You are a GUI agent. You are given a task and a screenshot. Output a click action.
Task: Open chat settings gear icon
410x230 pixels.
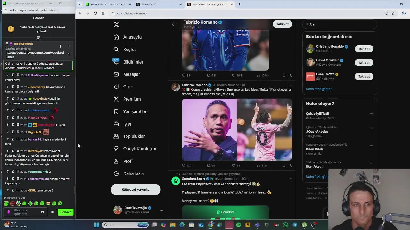53,212
